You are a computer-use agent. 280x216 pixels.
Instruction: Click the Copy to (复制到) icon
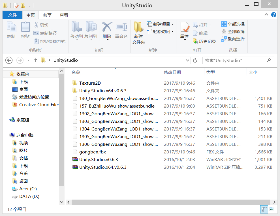tap(91, 27)
